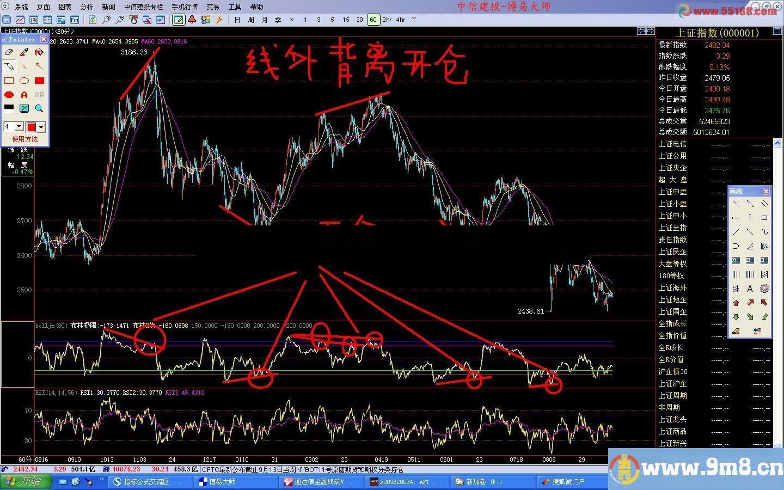
Task: Select the text A tool in 画线 panel
Action: click(750, 289)
